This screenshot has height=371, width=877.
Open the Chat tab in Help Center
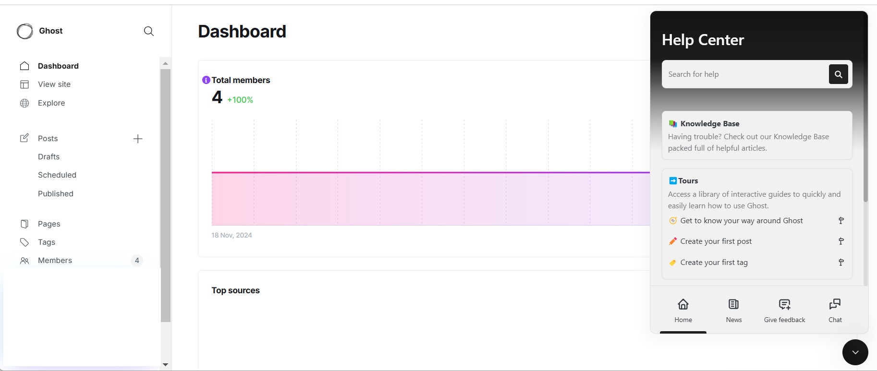coord(835,310)
